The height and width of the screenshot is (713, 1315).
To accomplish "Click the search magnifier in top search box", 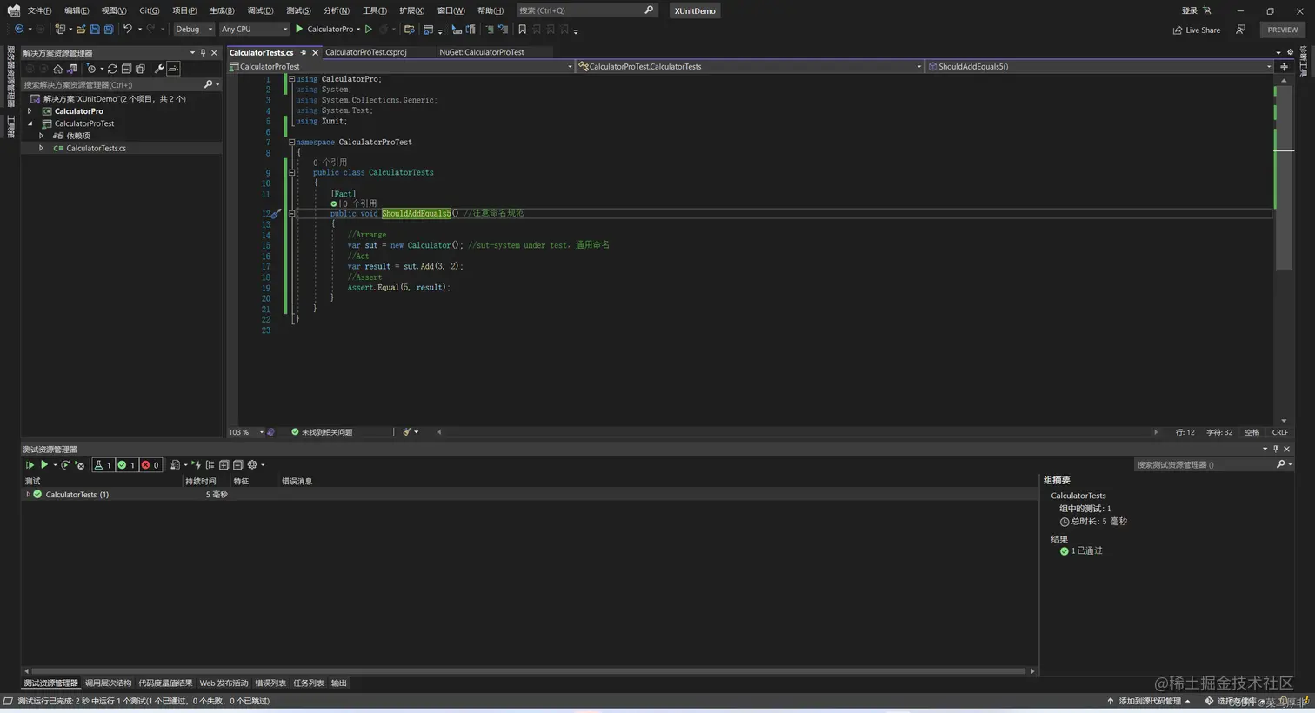I will [649, 10].
